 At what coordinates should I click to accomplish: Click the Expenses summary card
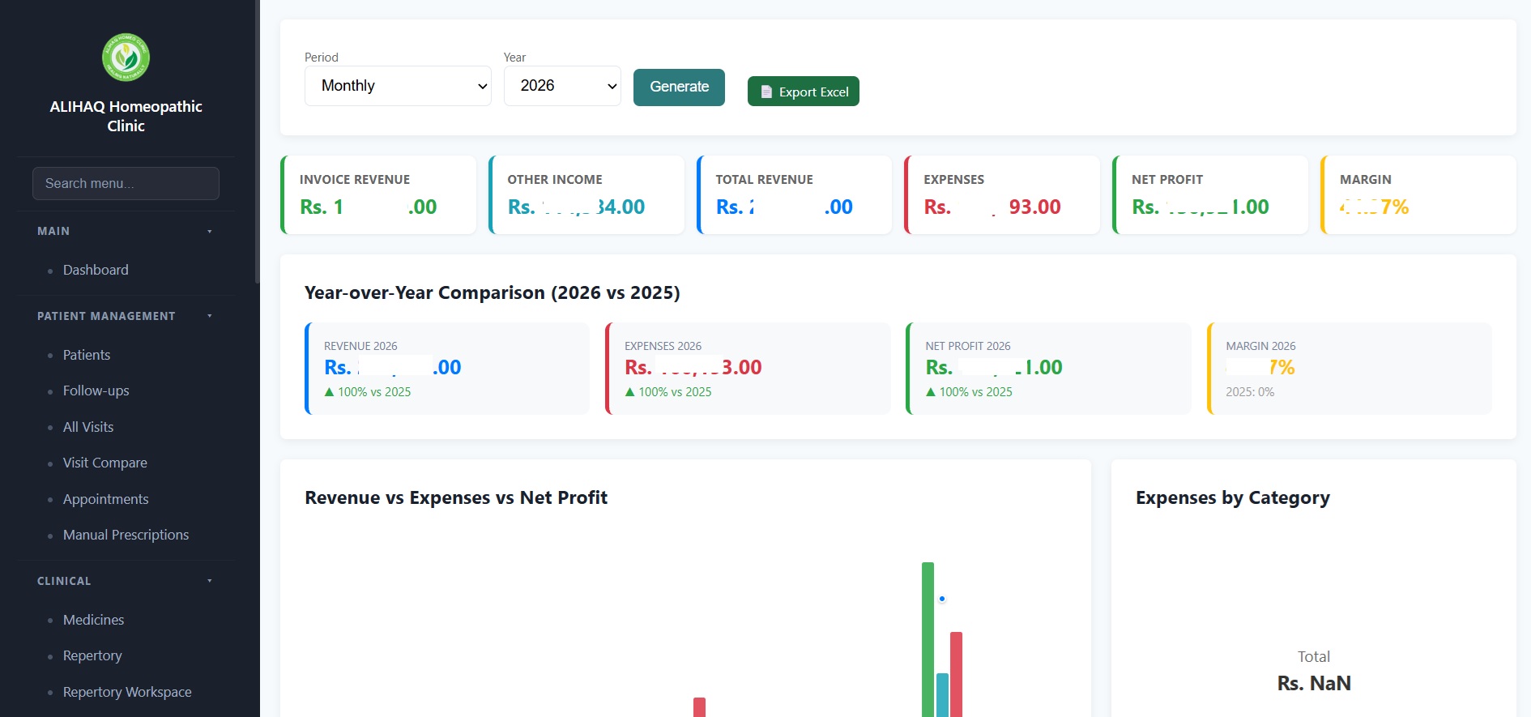pos(1002,195)
